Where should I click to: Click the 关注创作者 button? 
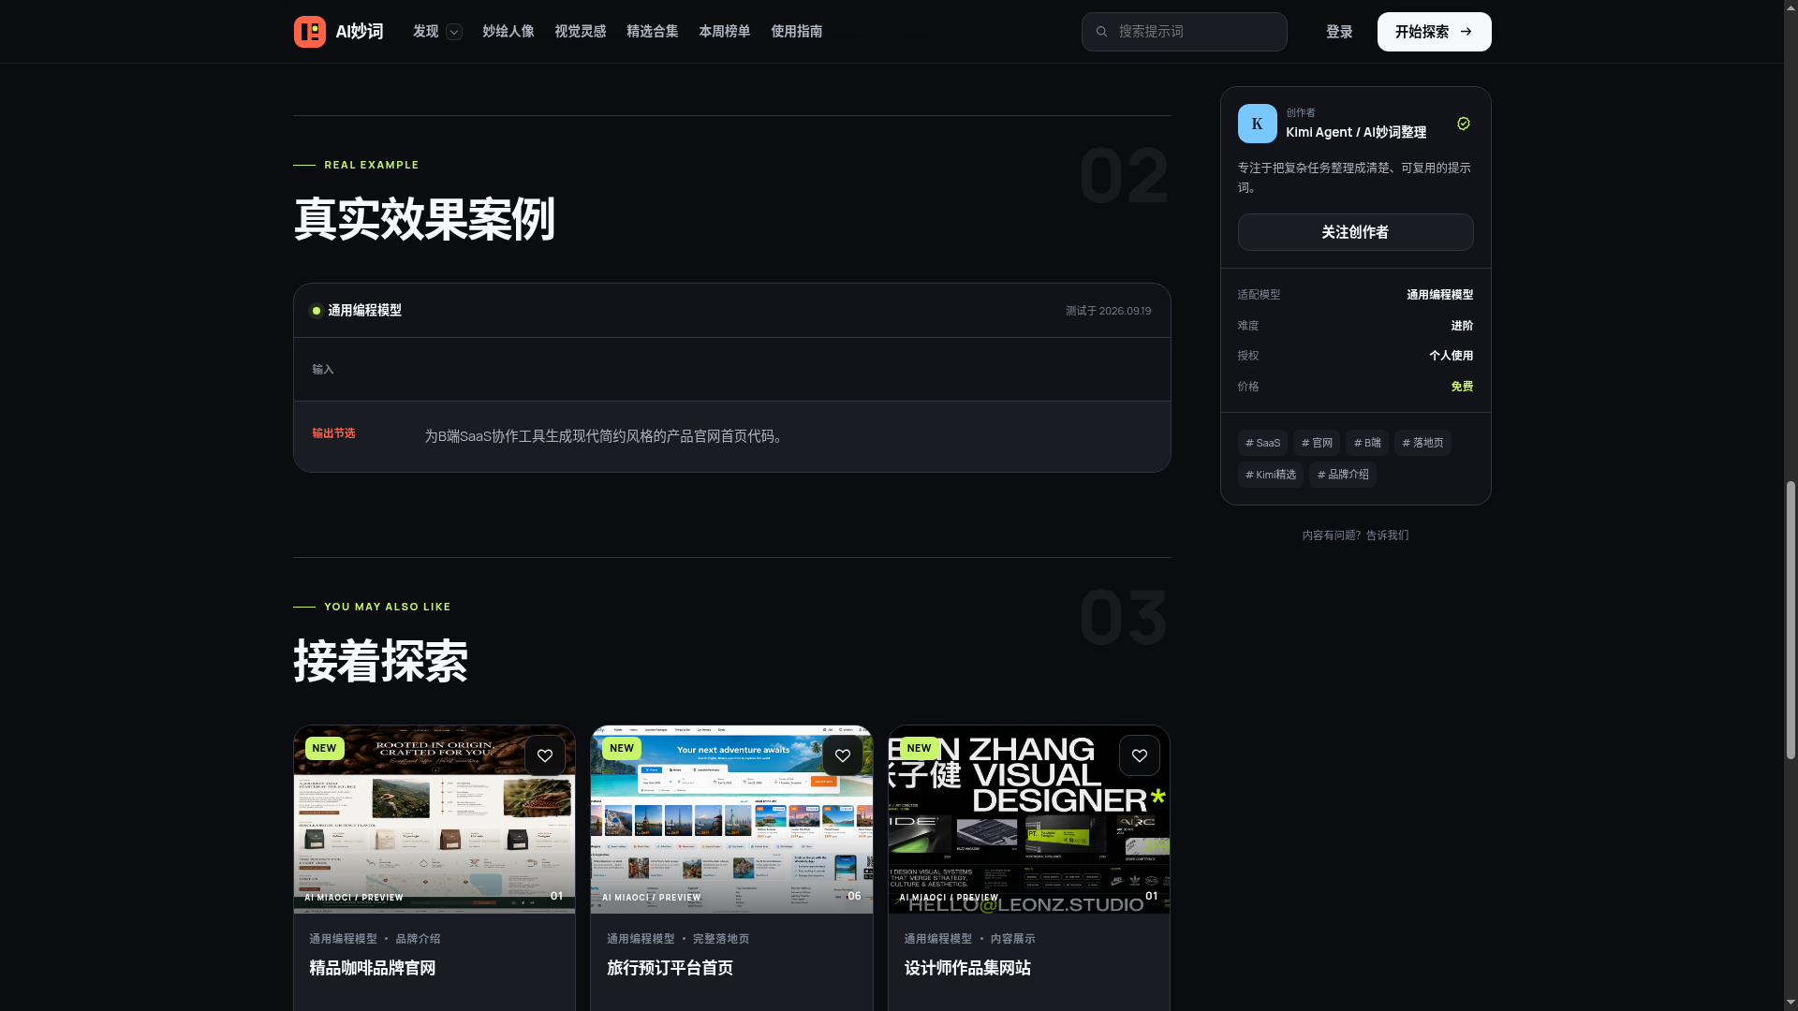click(x=1356, y=232)
